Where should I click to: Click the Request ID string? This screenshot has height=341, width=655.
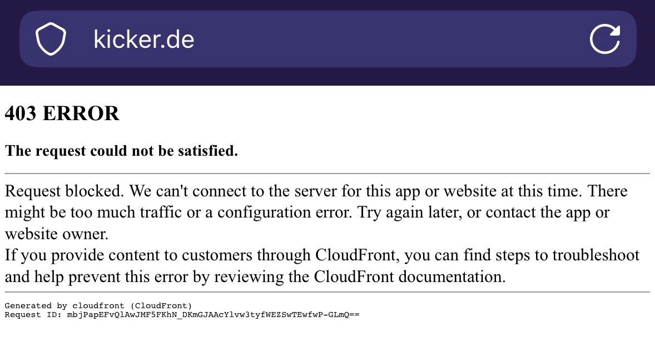pos(213,315)
